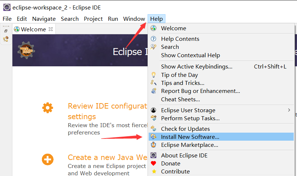Click the Donate heart icon
Viewport: 297px width, 176px height.
[x=153, y=164]
